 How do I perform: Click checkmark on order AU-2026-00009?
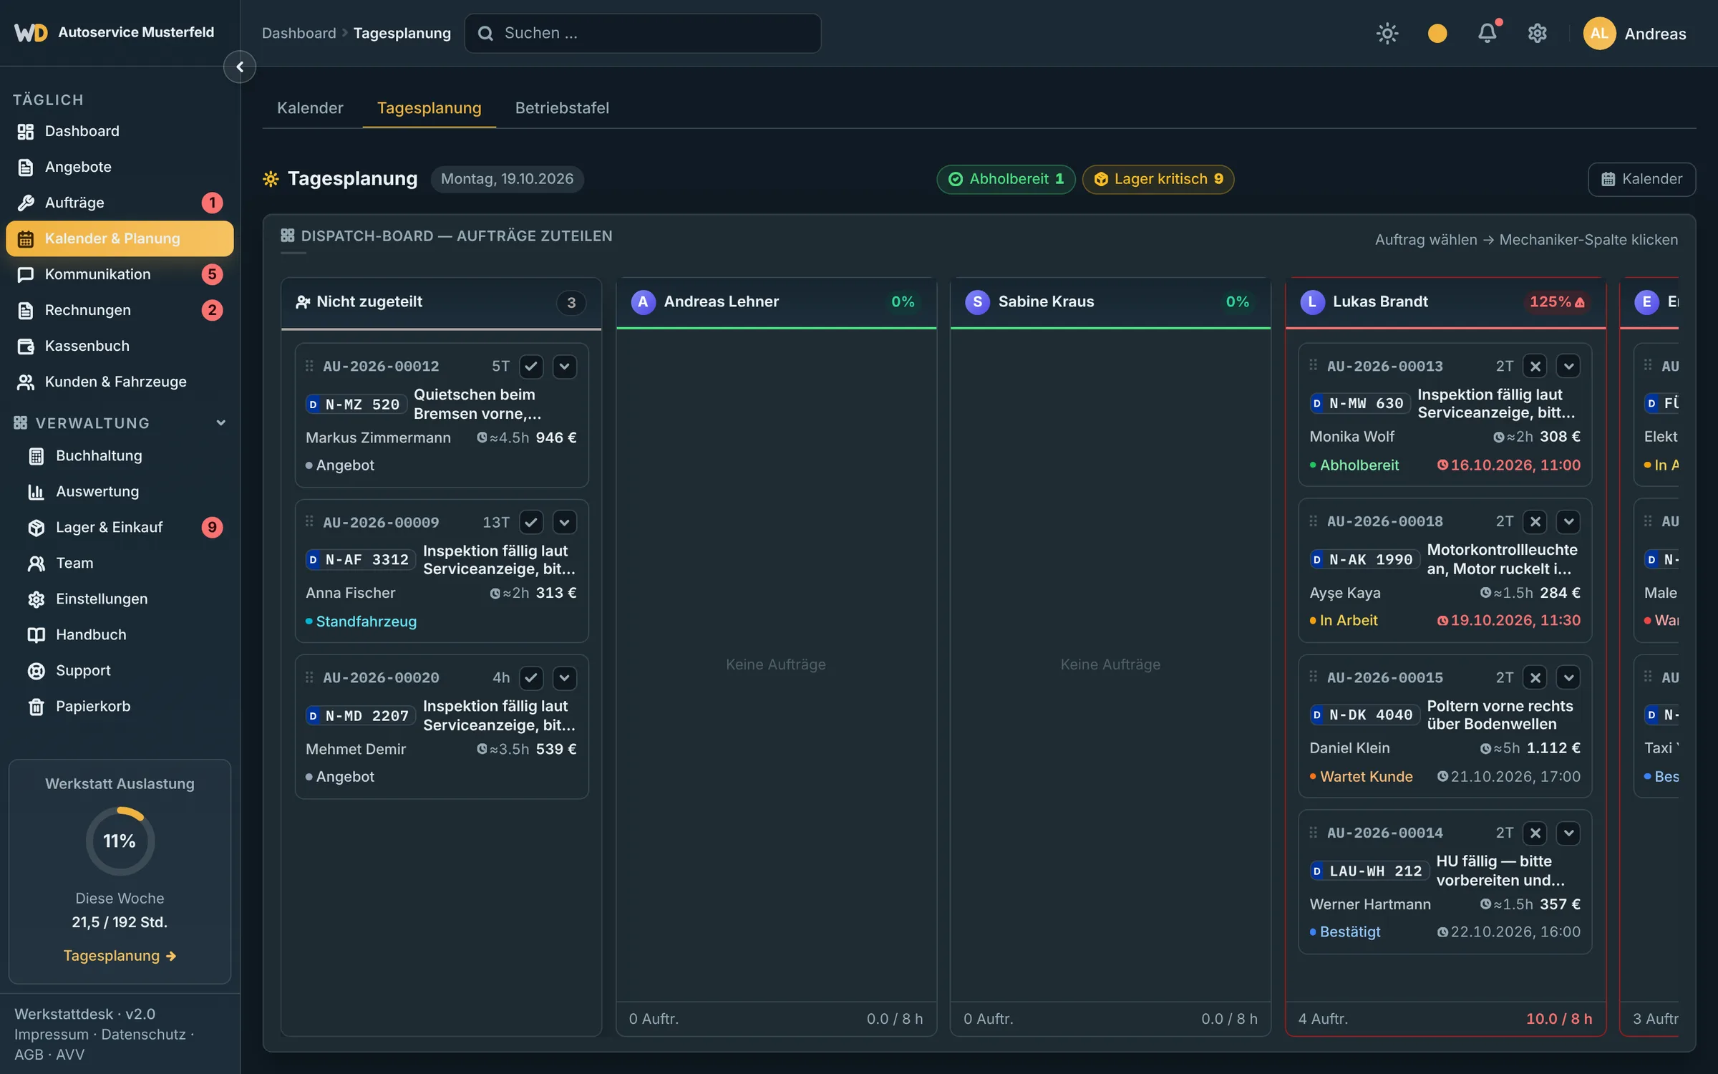[530, 522]
